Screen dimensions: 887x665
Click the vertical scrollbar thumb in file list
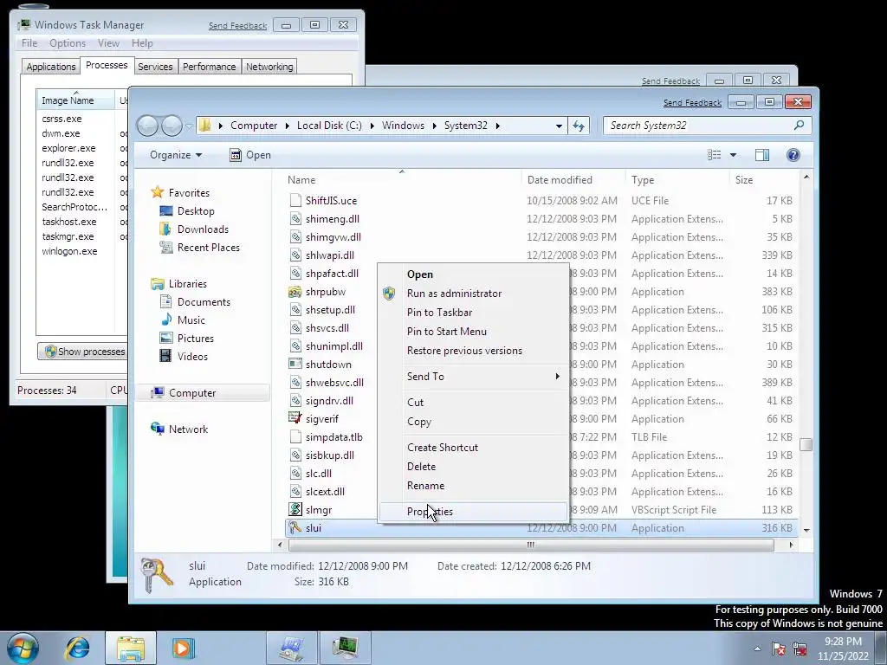[x=806, y=444]
